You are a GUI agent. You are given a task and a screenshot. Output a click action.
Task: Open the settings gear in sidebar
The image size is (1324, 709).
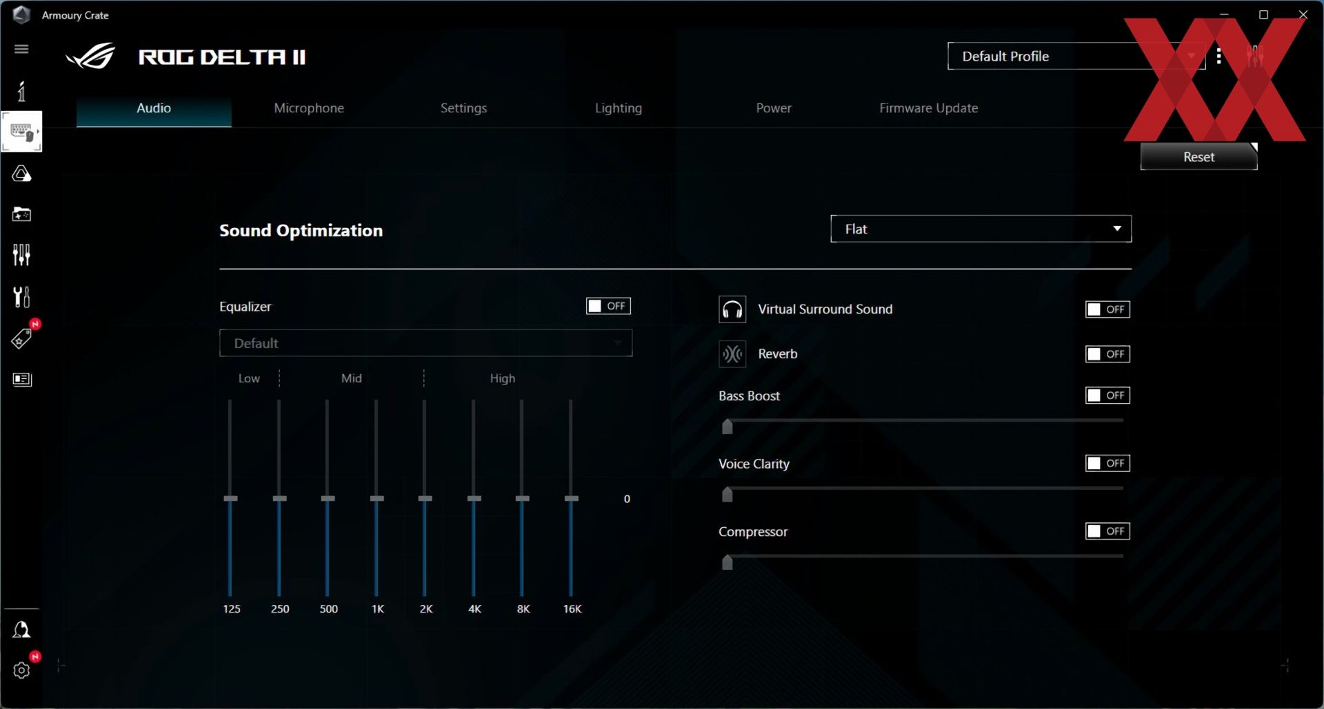click(21, 670)
